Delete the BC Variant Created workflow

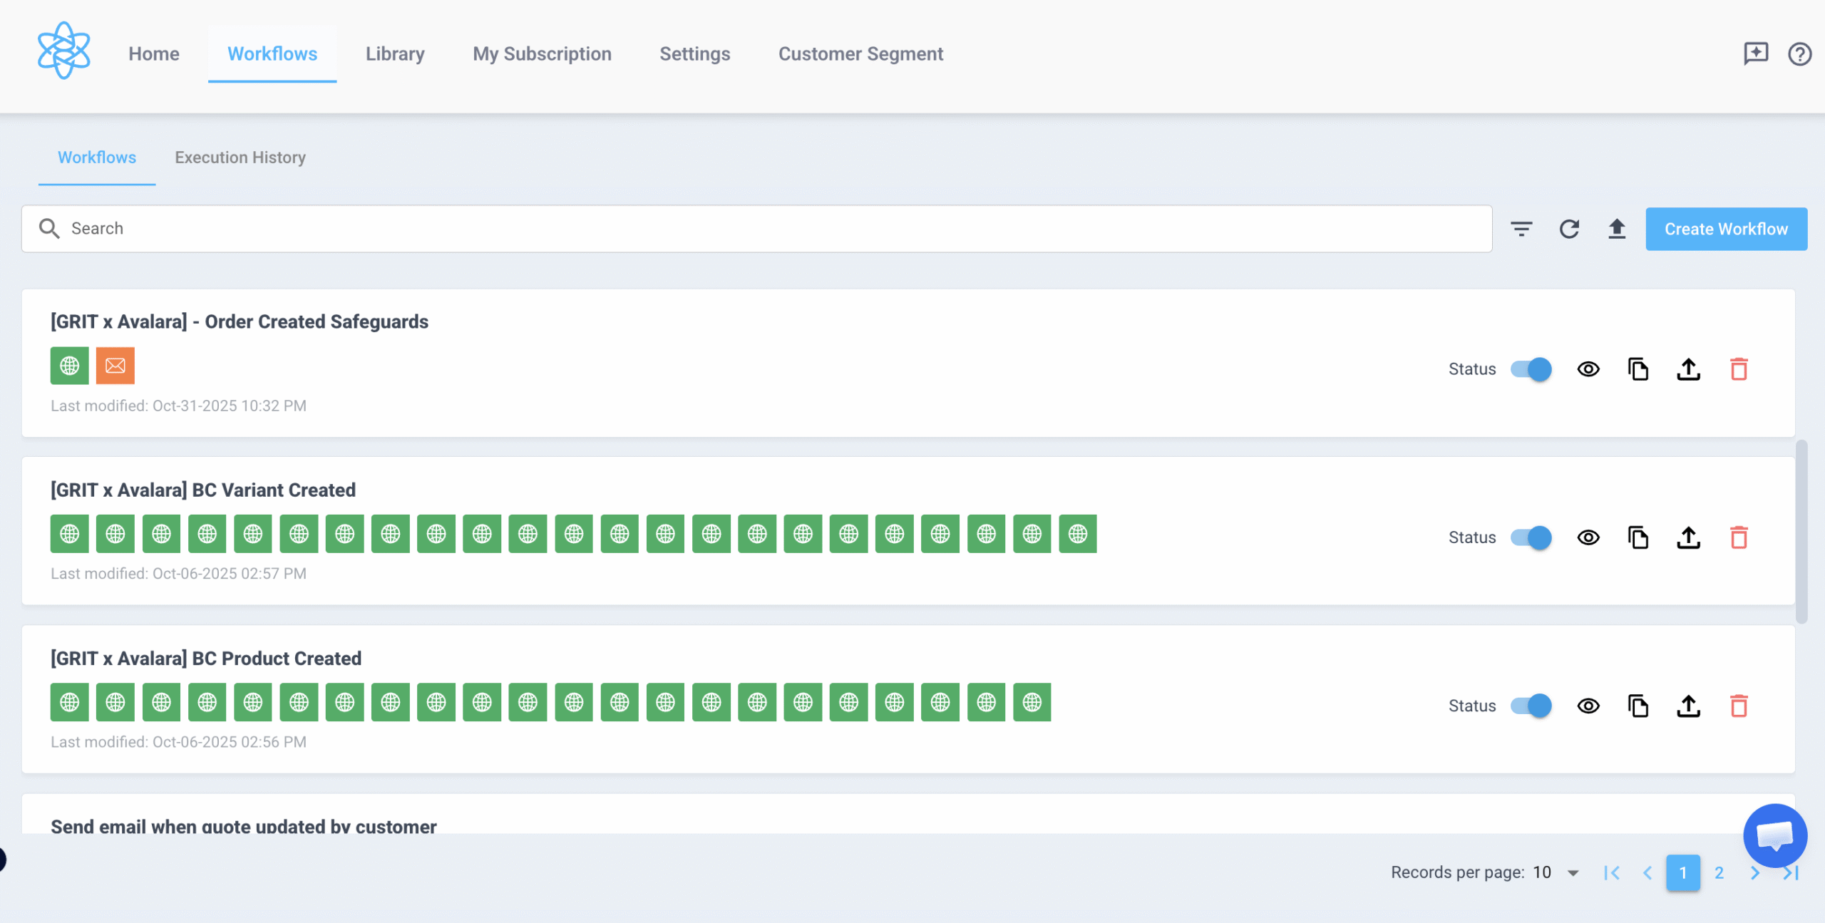(x=1739, y=537)
